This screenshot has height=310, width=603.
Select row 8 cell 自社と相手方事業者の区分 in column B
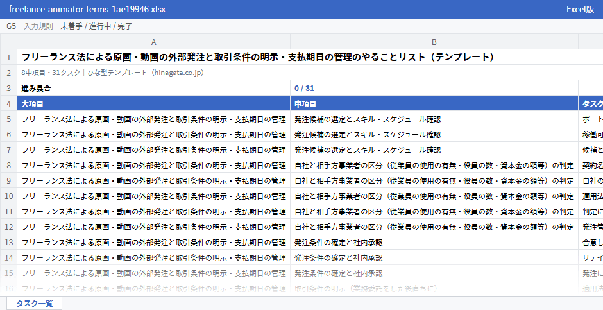(434, 165)
